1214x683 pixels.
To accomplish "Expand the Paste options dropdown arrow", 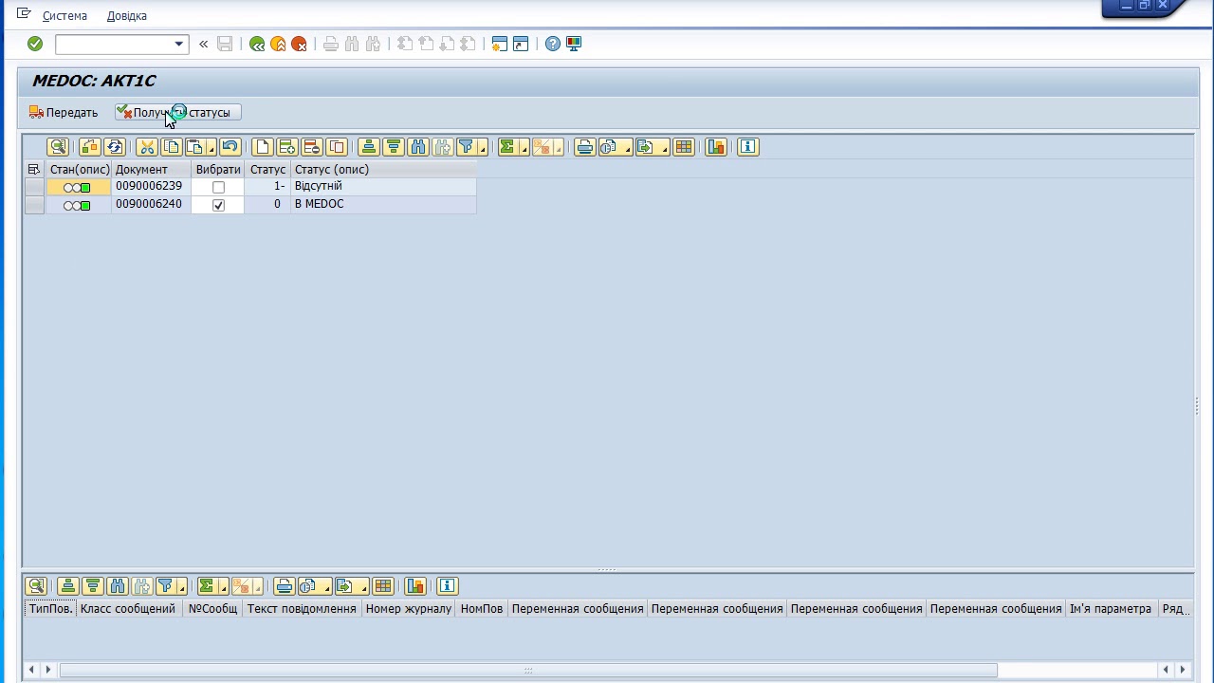I will pyautogui.click(x=211, y=148).
